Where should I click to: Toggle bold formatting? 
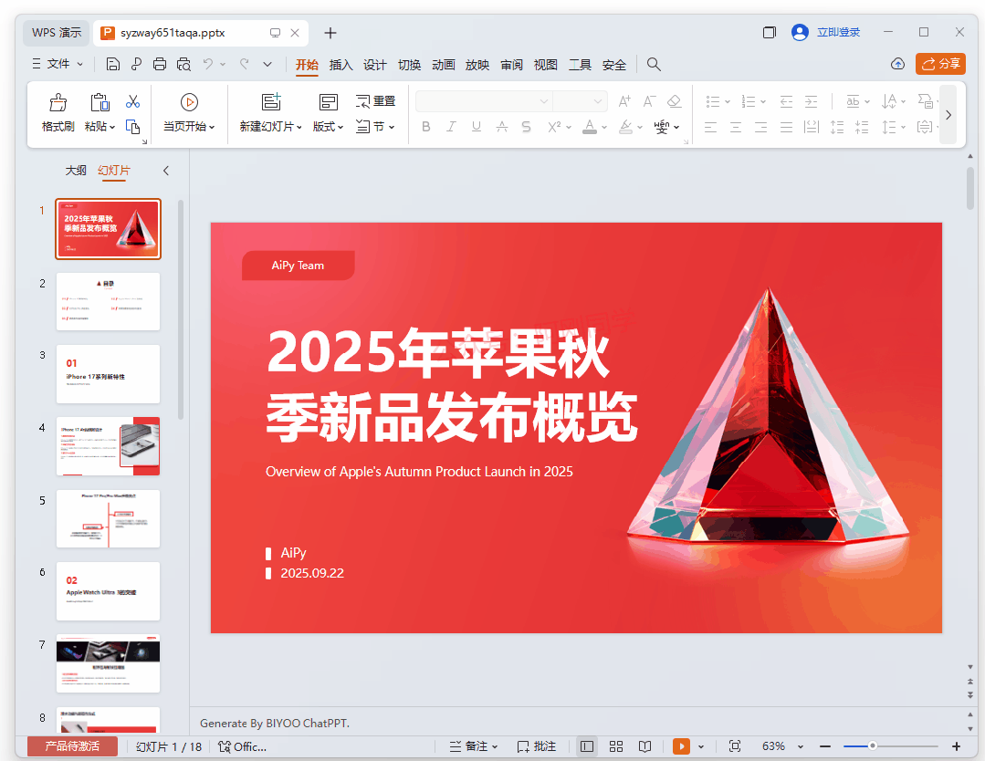pos(425,127)
